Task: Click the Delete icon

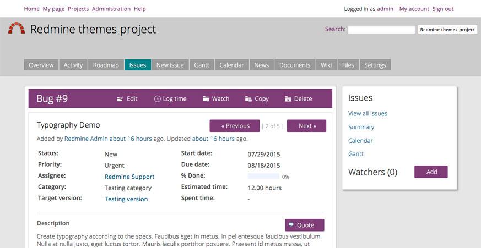Action: 288,99
